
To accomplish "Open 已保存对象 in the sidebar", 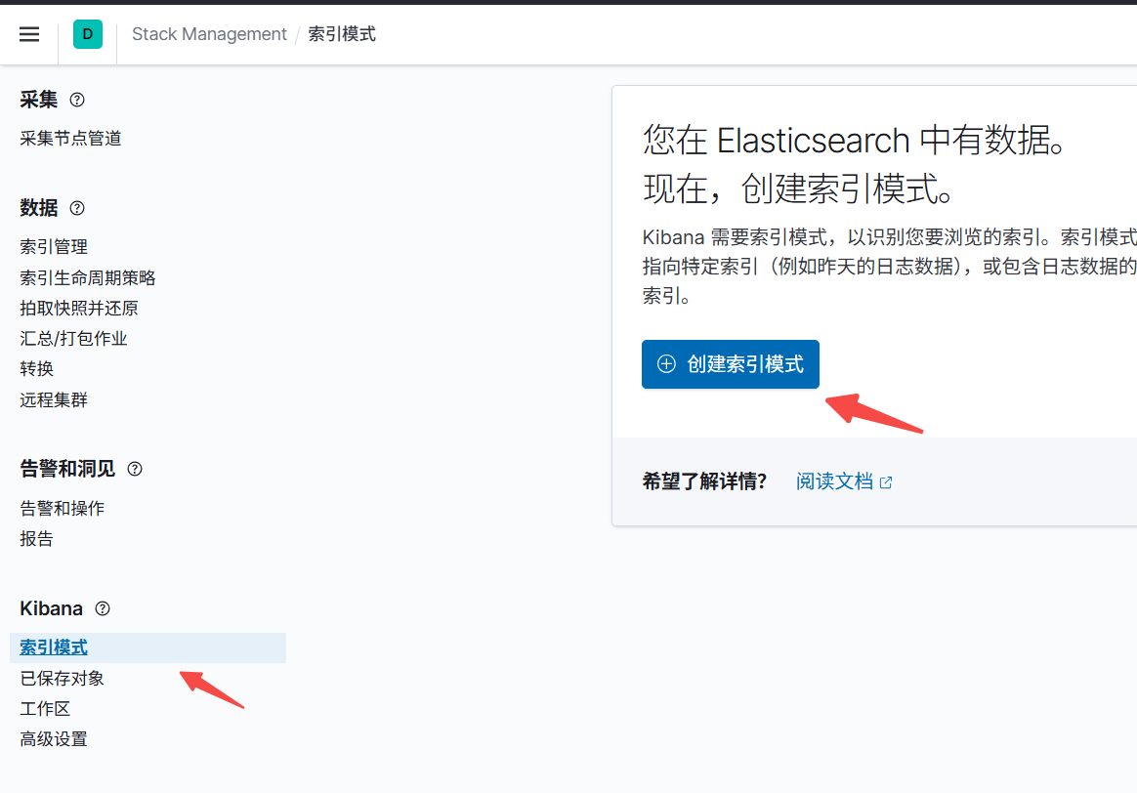I will click(x=63, y=679).
